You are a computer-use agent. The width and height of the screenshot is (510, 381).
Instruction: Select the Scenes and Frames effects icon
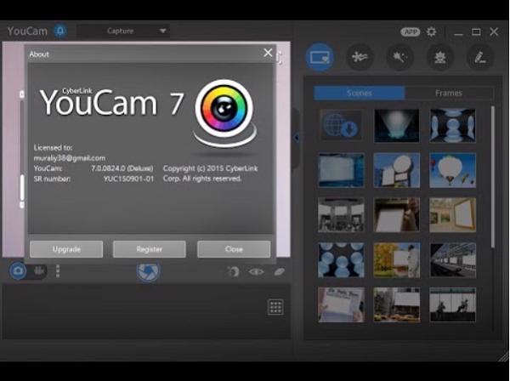320,57
